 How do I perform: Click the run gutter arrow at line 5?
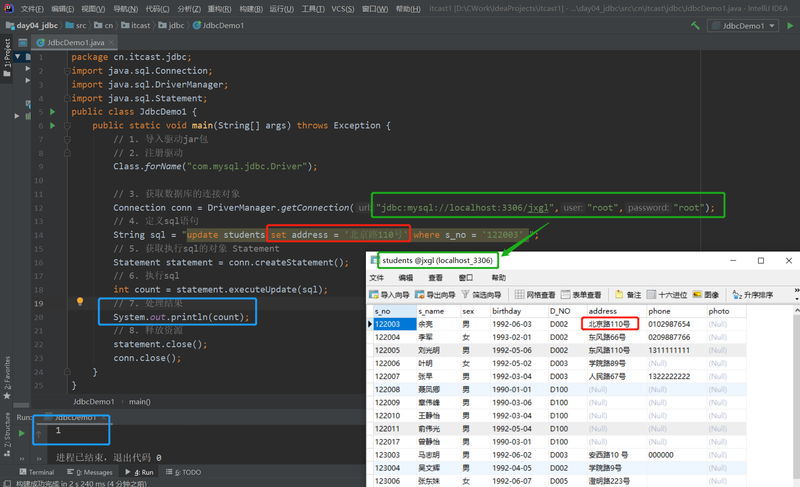(x=52, y=112)
